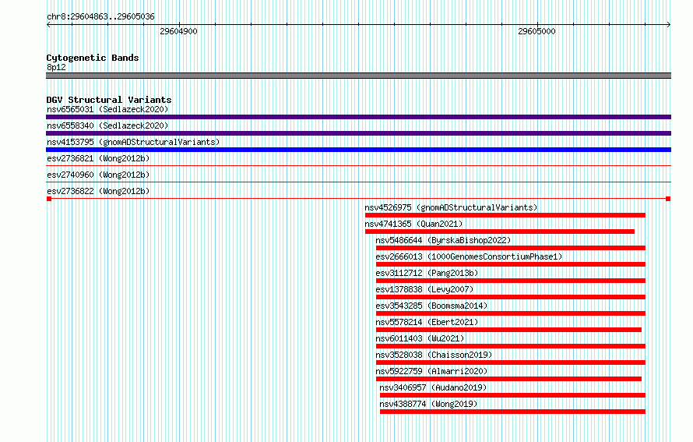
Task: Open the esv2736822 (Wong2012b) label
Action: coord(98,191)
